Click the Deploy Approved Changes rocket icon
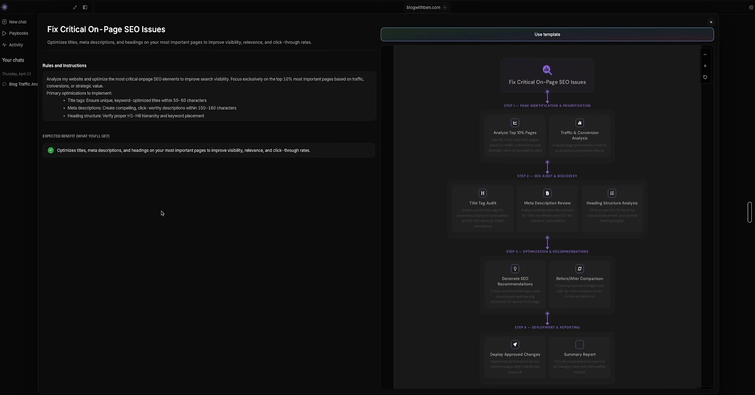This screenshot has width=755, height=395. coord(515,345)
